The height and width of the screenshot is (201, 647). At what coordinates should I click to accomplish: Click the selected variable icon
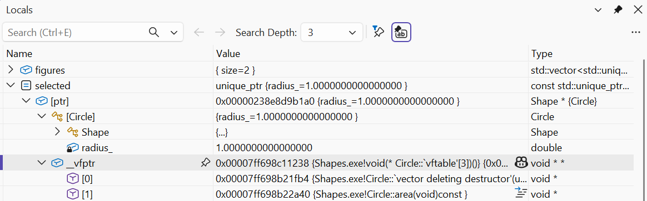[26, 86]
